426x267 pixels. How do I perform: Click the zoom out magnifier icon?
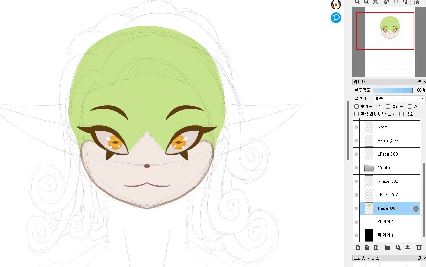366,2
